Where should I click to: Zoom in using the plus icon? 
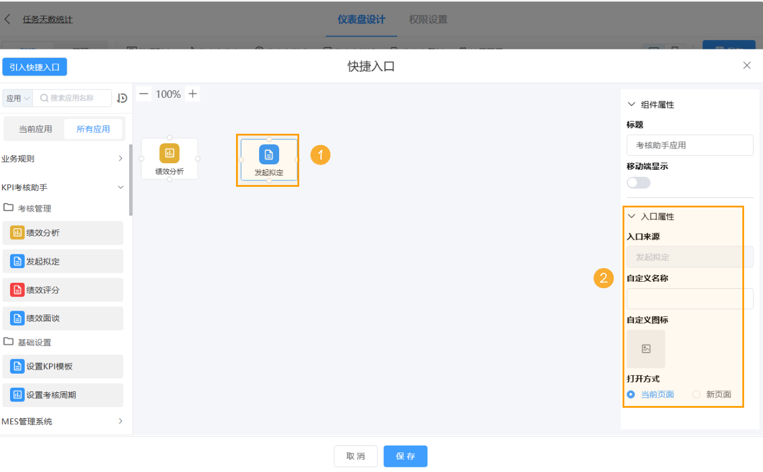(x=192, y=93)
